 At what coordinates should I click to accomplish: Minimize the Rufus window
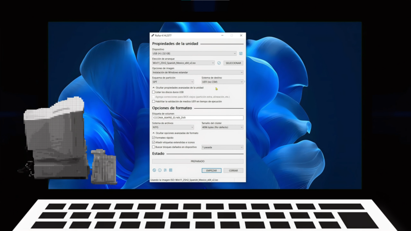click(222, 35)
